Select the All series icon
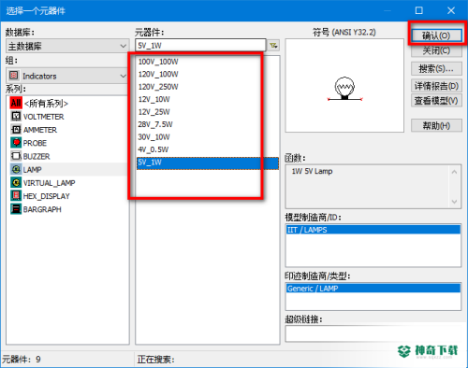 click(x=16, y=103)
